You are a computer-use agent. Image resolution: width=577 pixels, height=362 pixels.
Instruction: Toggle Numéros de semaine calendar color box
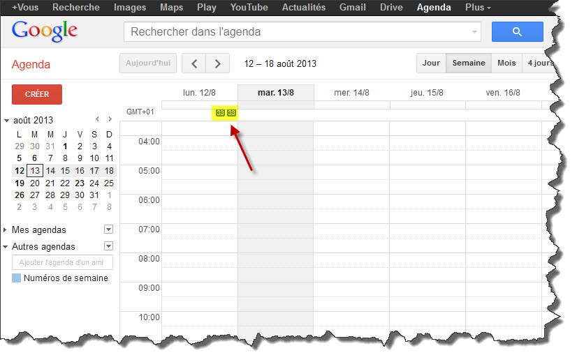pos(16,278)
